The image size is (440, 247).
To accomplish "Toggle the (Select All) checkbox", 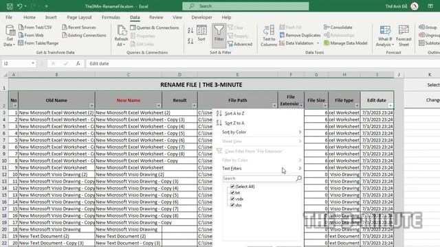I will [x=232, y=186].
